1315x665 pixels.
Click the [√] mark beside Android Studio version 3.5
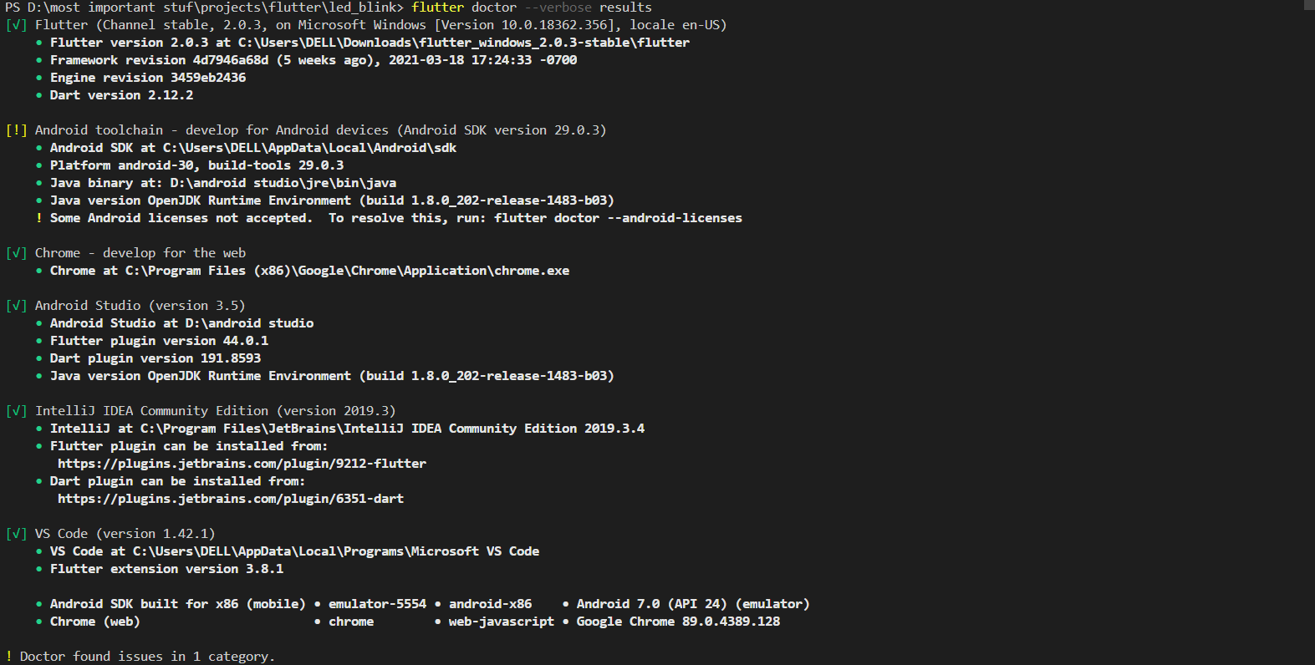point(17,306)
